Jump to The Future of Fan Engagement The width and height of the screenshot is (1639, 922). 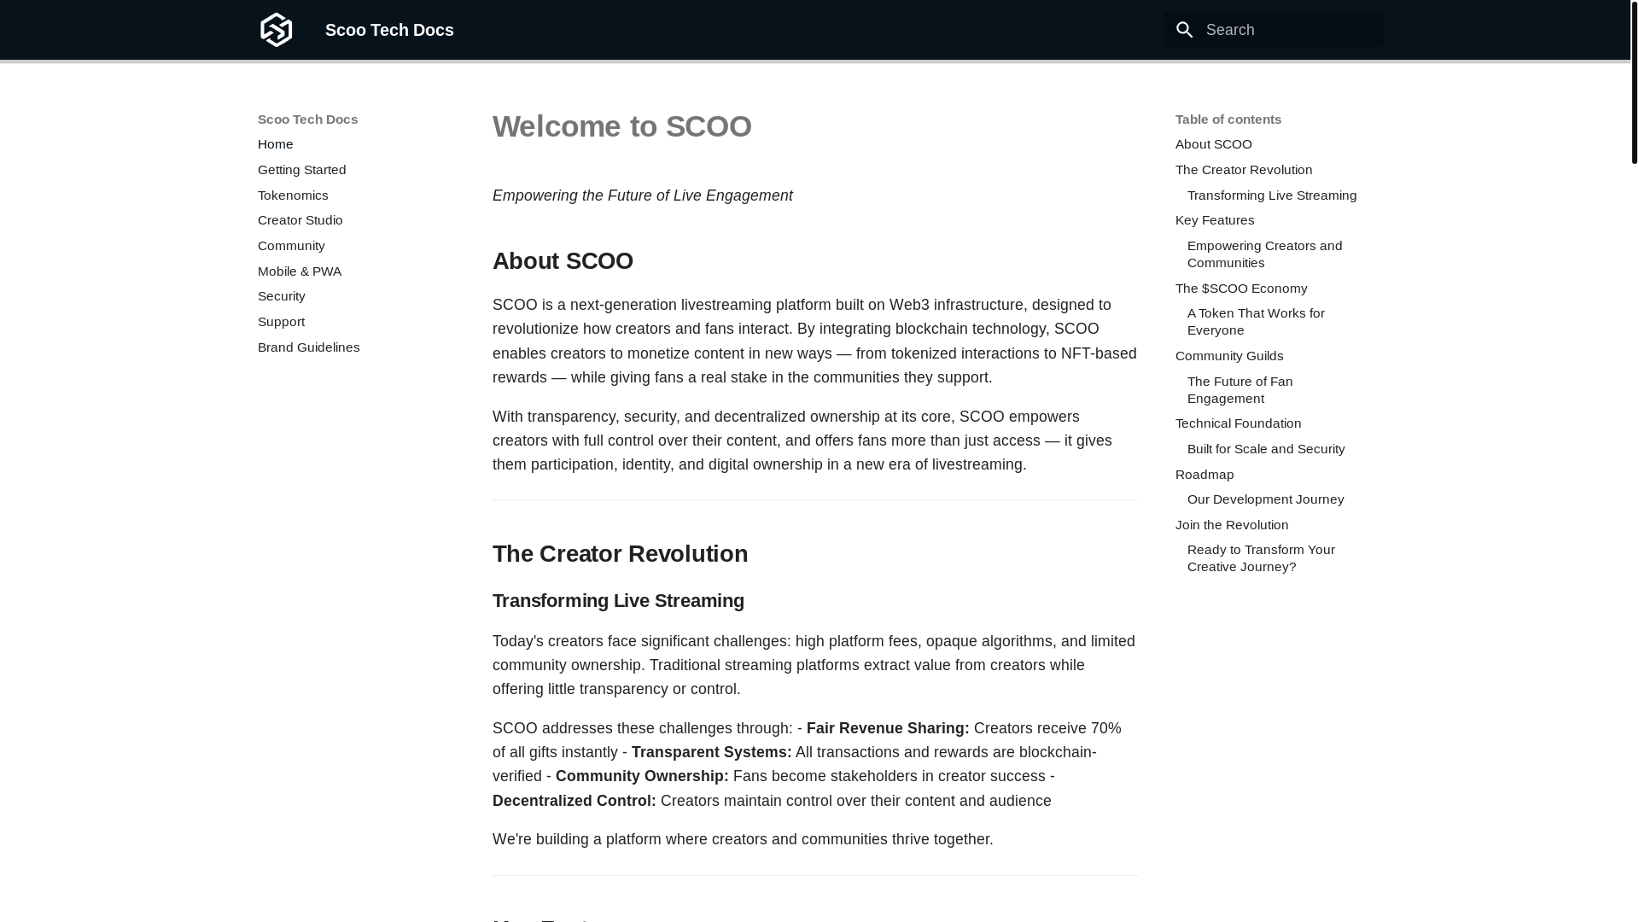pyautogui.click(x=1240, y=390)
